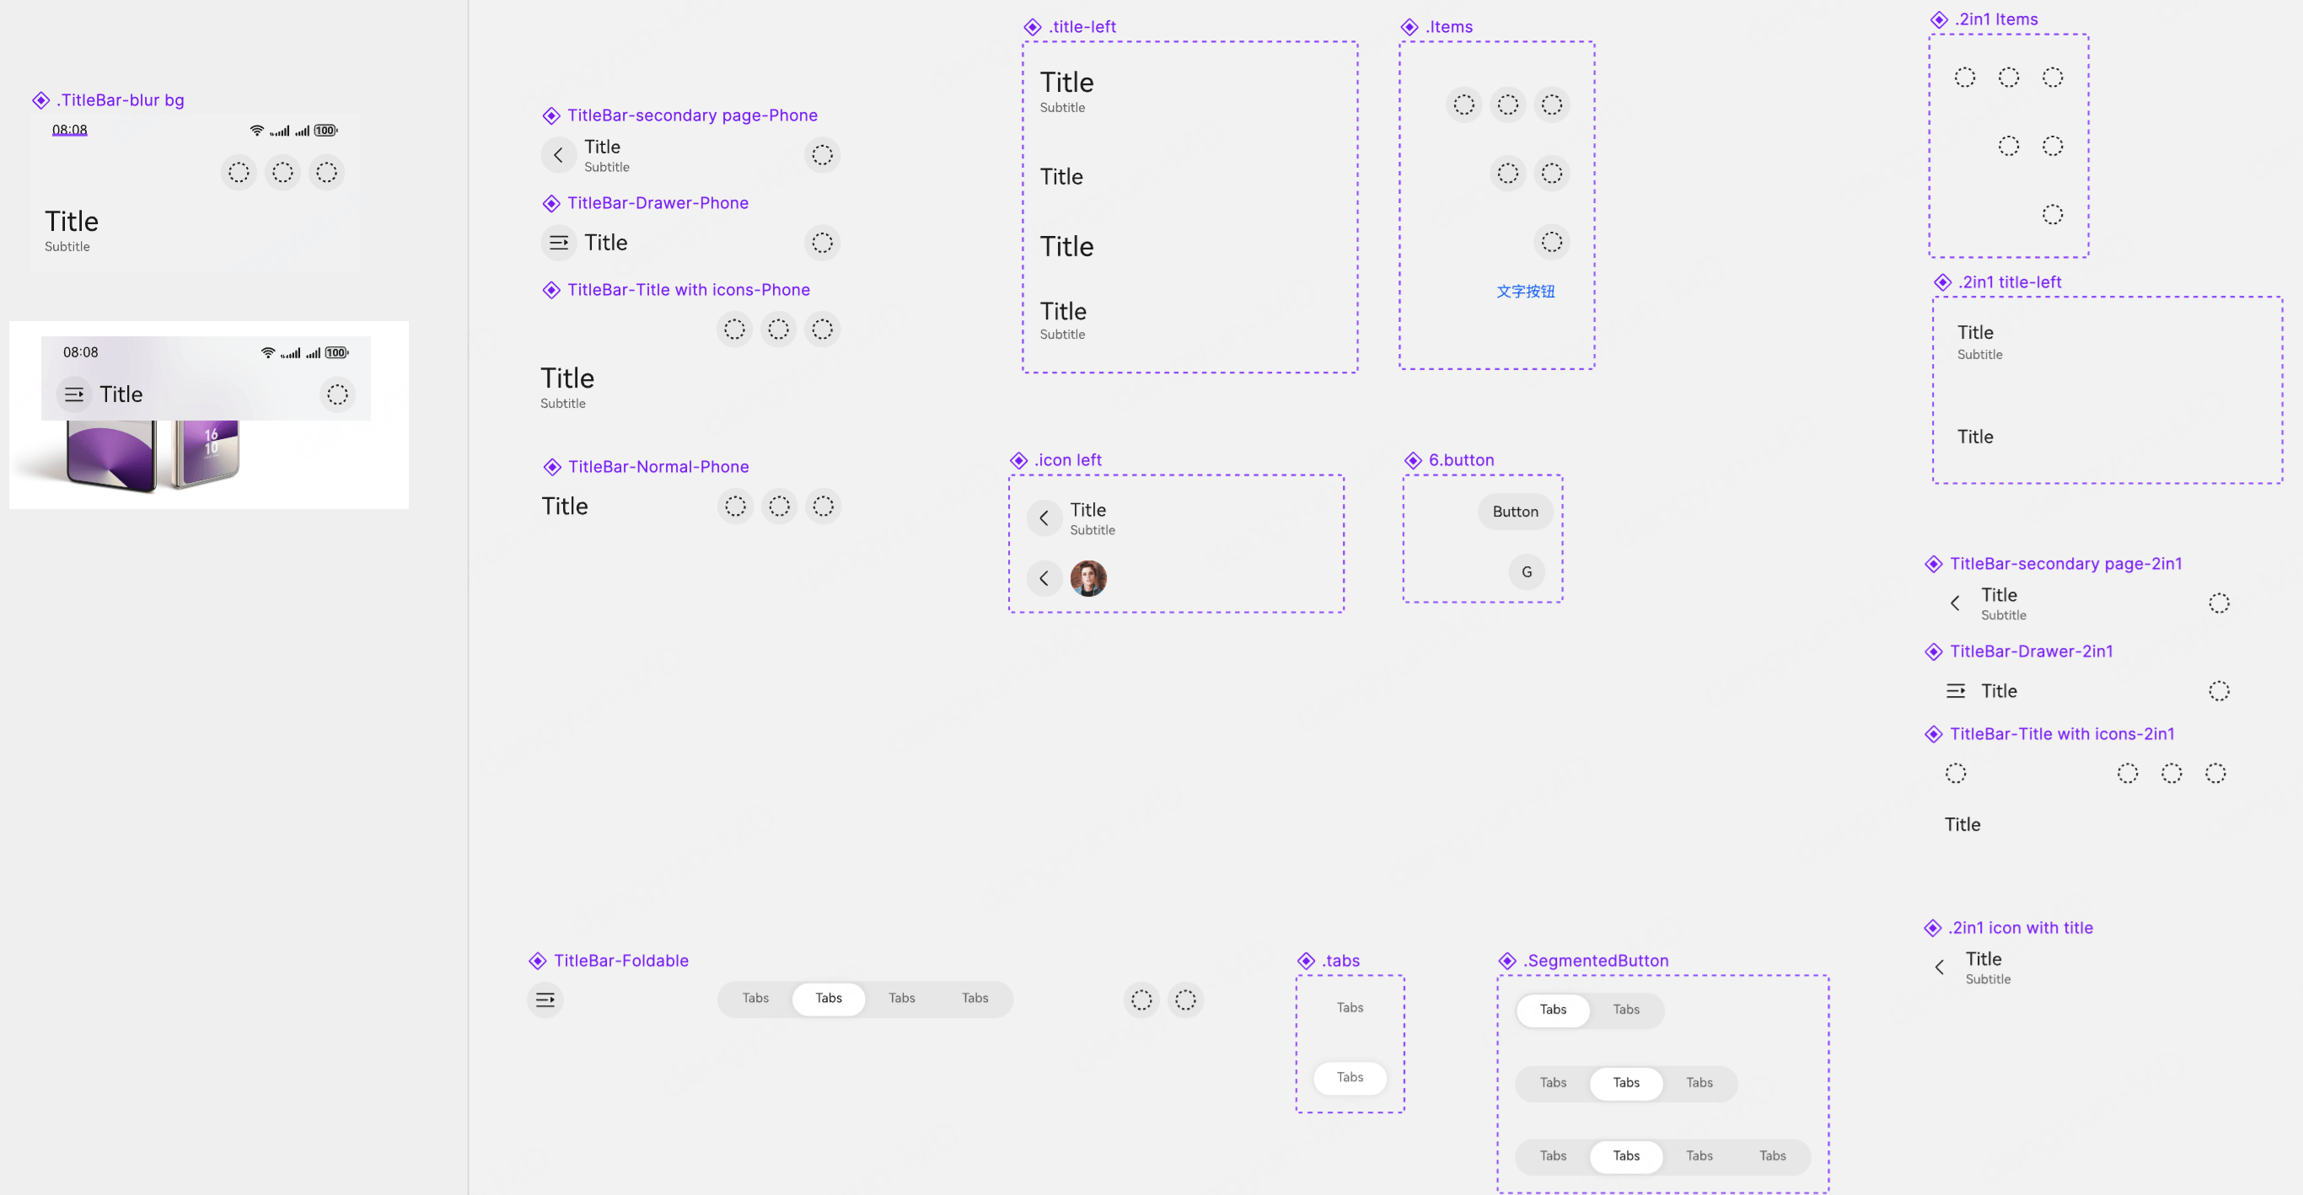Click drawer icon in TitleBar-Drawer-2in1

pos(1955,691)
